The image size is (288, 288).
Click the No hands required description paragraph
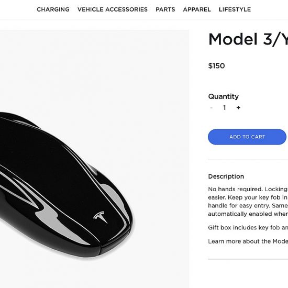248,201
